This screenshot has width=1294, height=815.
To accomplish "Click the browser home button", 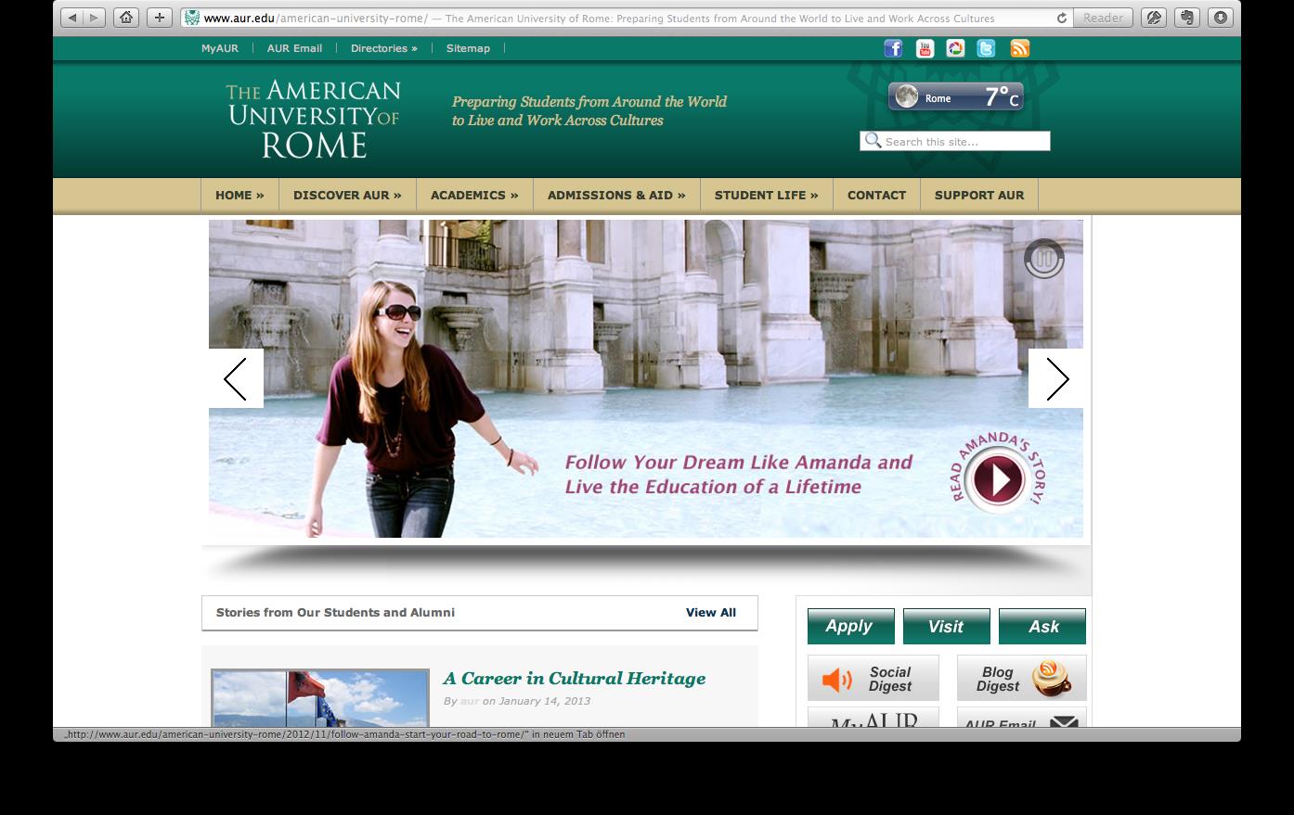I will 126,18.
